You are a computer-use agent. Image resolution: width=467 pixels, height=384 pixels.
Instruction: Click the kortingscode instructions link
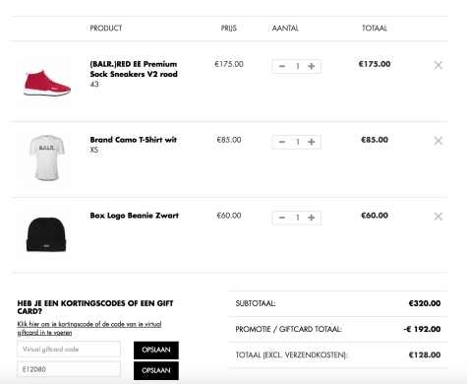89,328
